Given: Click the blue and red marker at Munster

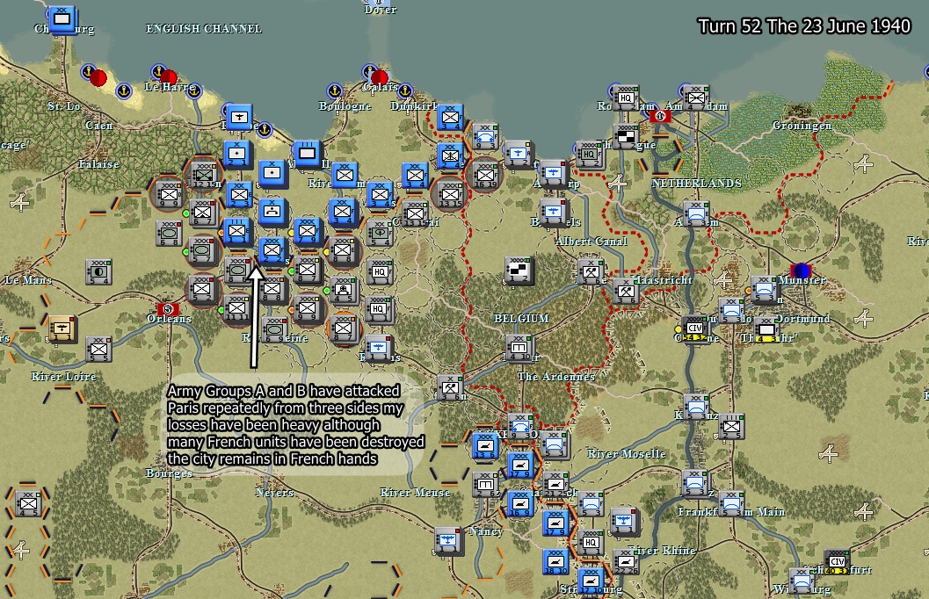Looking at the screenshot, I should pyautogui.click(x=801, y=271).
